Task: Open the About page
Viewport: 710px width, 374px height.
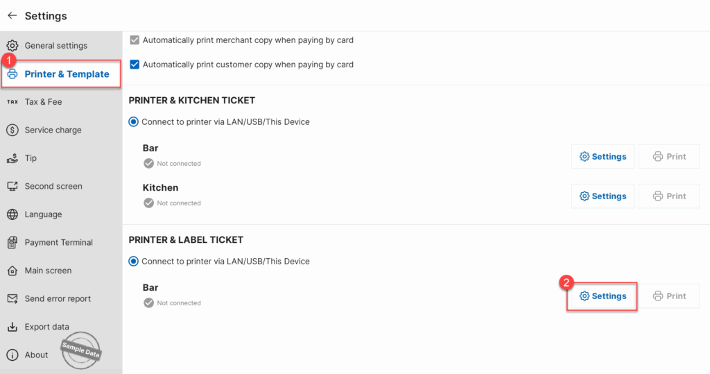Action: (36, 355)
